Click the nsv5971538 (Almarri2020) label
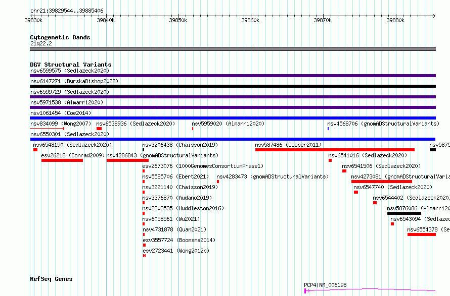Image resolution: width=450 pixels, height=296 pixels. tap(67, 102)
